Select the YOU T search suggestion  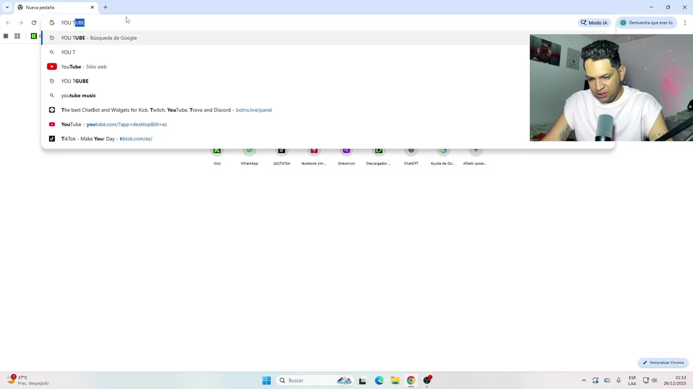[328, 52]
